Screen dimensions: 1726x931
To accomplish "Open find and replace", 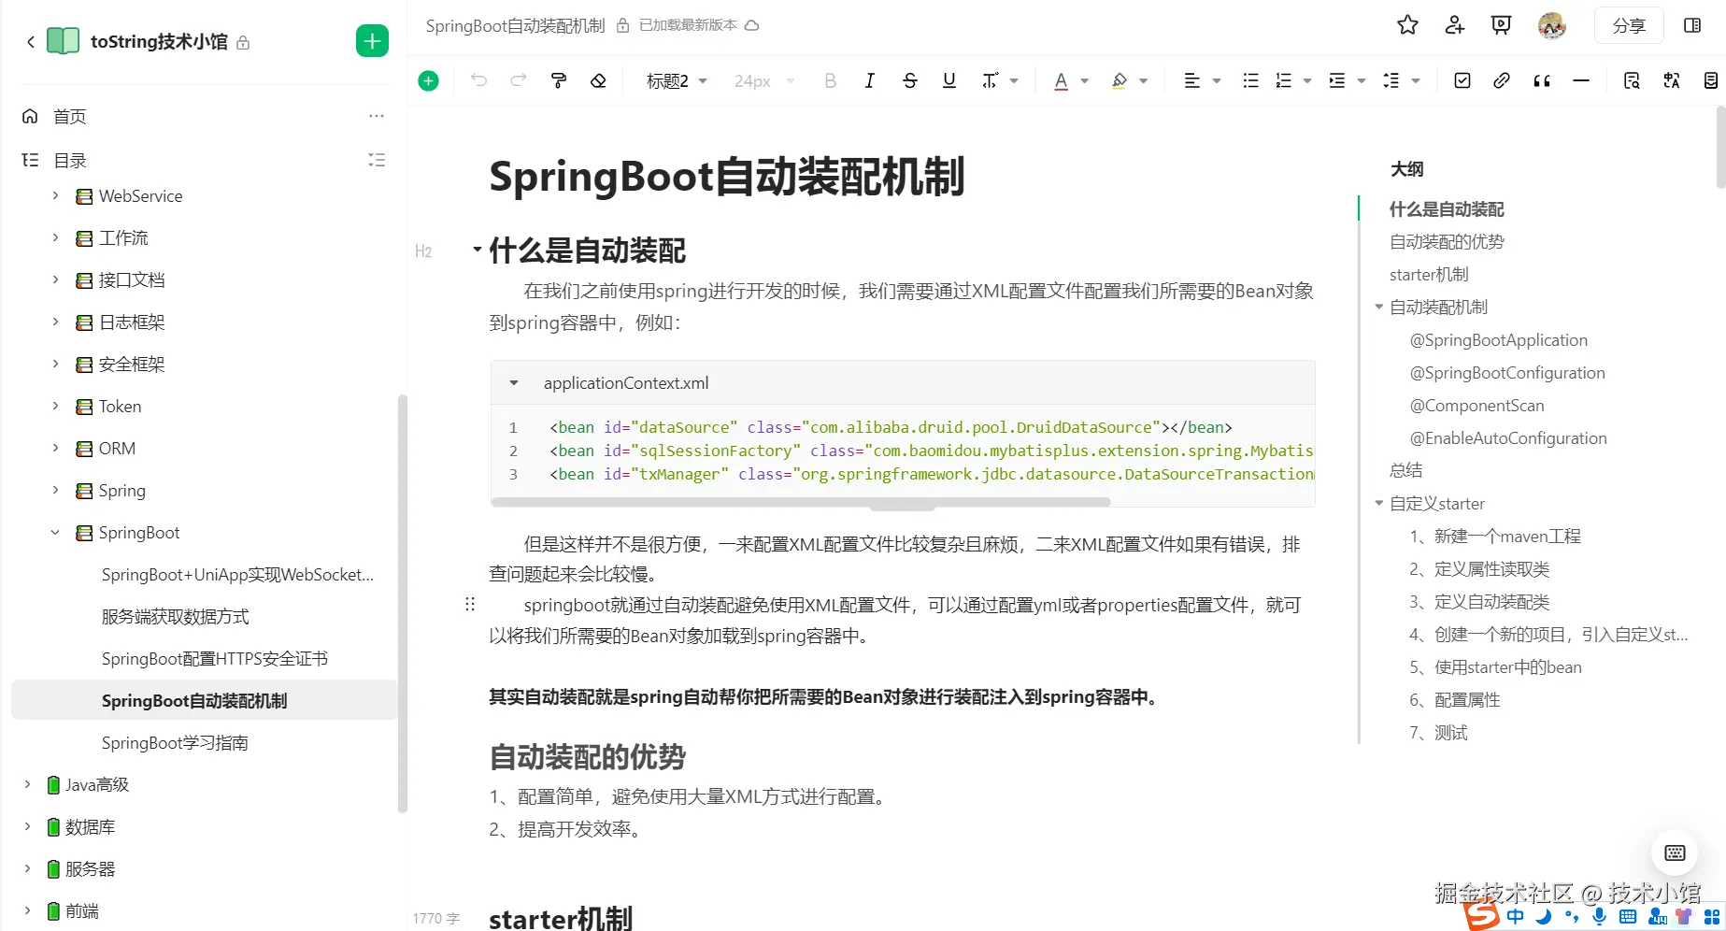I will point(1632,80).
